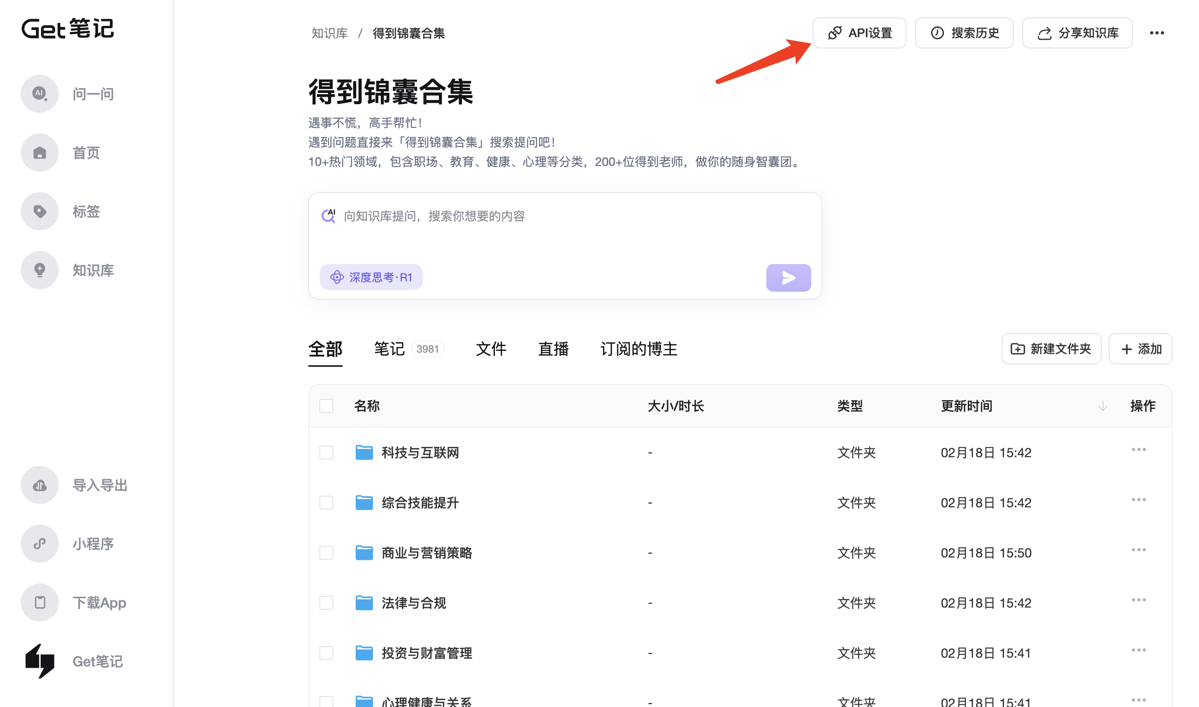The image size is (1199, 707).
Task: Open 搜索历史 button
Action: point(964,33)
